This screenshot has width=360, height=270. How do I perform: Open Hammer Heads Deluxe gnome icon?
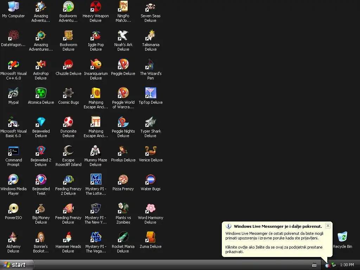(68, 237)
